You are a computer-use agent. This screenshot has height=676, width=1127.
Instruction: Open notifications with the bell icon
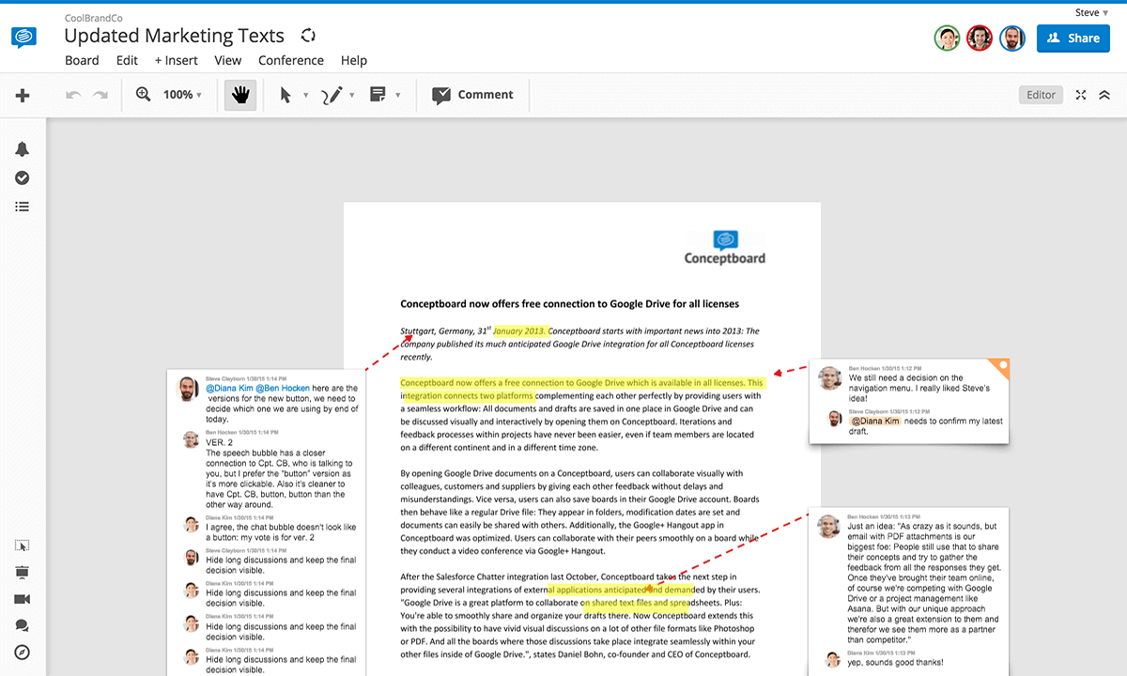click(23, 149)
